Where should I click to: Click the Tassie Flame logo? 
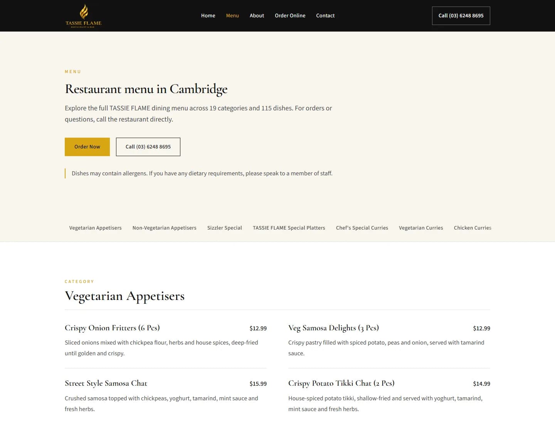[x=84, y=16]
